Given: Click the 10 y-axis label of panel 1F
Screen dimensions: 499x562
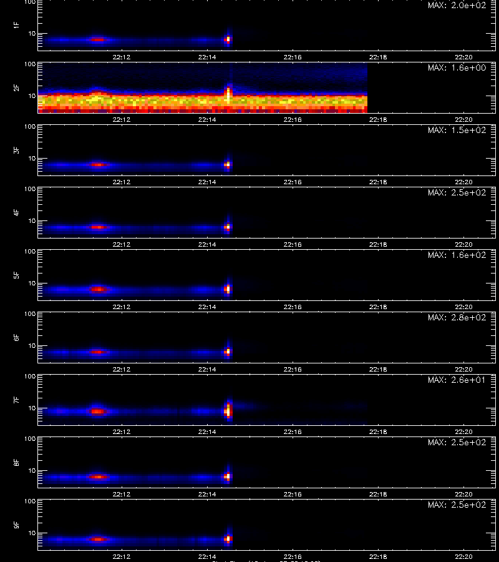Looking at the screenshot, I should tap(32, 33).
